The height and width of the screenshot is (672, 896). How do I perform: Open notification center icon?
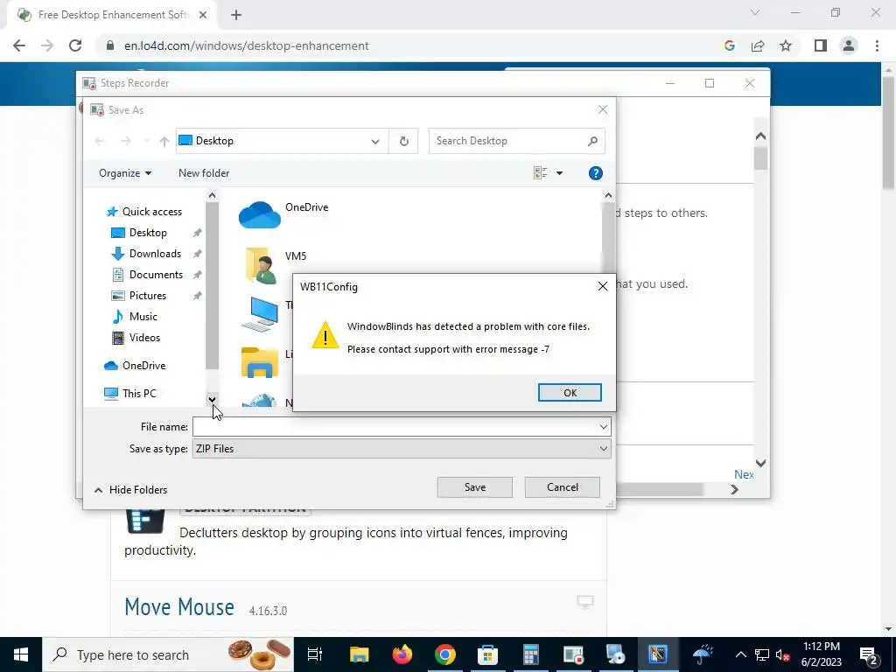click(869, 656)
